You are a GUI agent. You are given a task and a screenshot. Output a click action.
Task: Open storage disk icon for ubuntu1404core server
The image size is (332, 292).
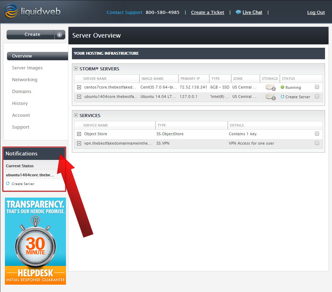pos(270,97)
